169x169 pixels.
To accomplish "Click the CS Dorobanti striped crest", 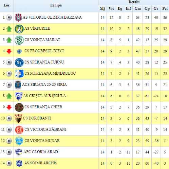I will tap(18, 119).
